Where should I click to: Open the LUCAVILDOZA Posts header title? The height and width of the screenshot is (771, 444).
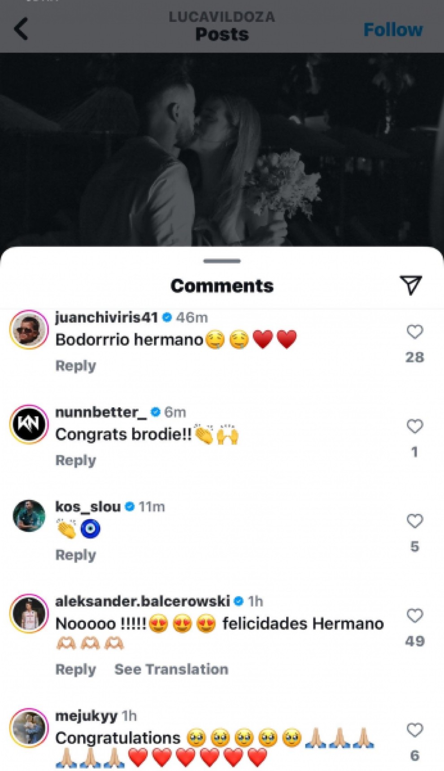pos(222,27)
